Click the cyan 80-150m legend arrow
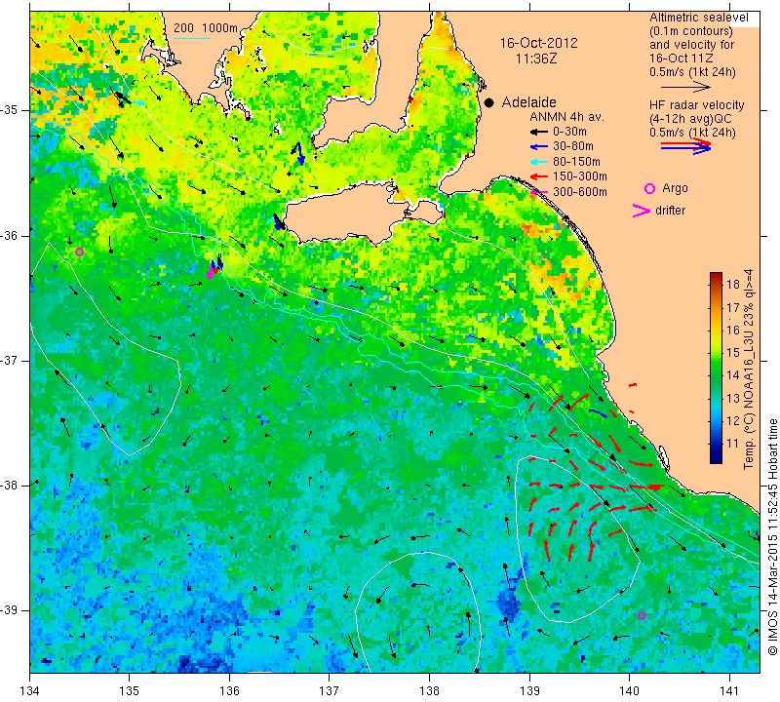The height and width of the screenshot is (702, 780). click(x=538, y=162)
